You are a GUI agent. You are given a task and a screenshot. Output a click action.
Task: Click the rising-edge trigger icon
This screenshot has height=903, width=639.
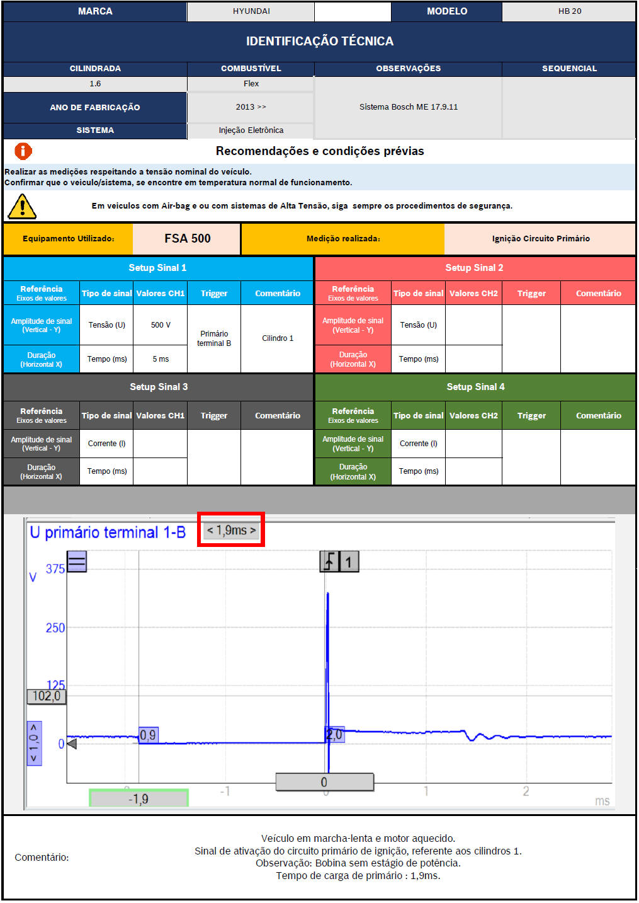coord(329,561)
